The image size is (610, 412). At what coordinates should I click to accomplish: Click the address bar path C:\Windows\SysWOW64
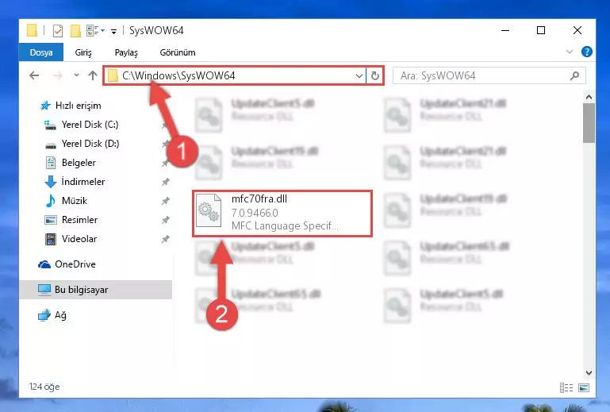coord(178,75)
